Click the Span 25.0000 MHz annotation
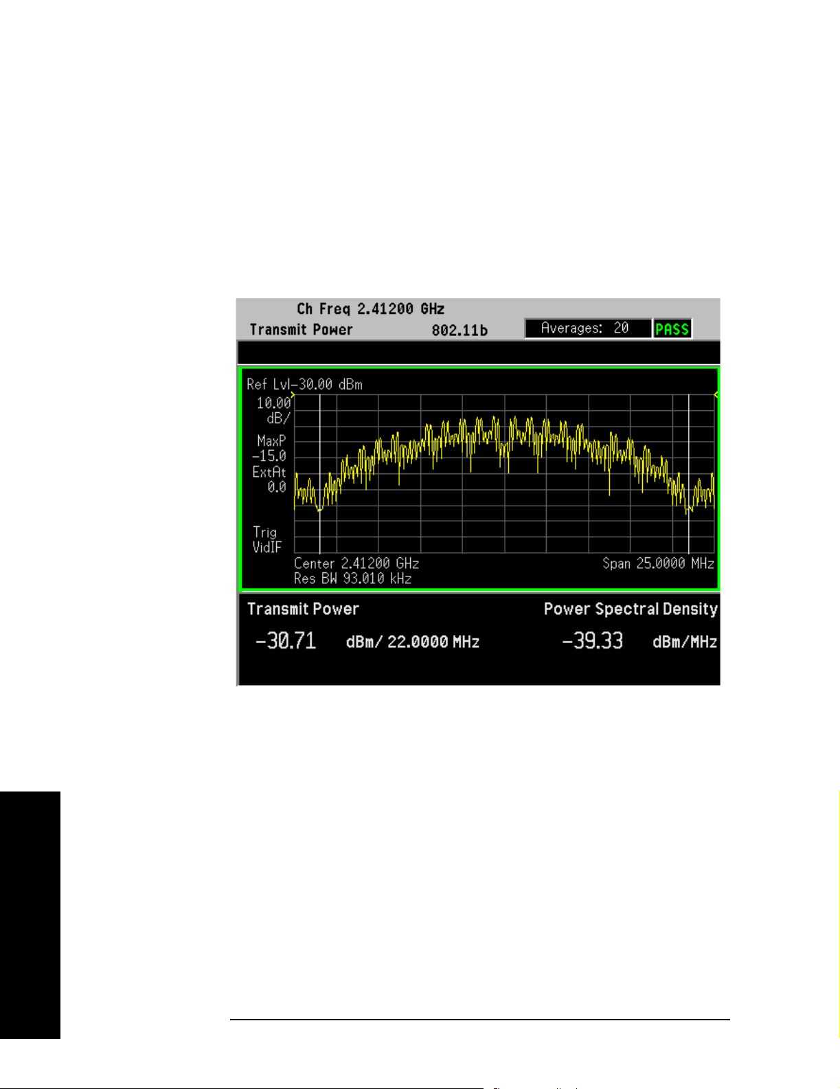840x1089 pixels. pos(659,563)
